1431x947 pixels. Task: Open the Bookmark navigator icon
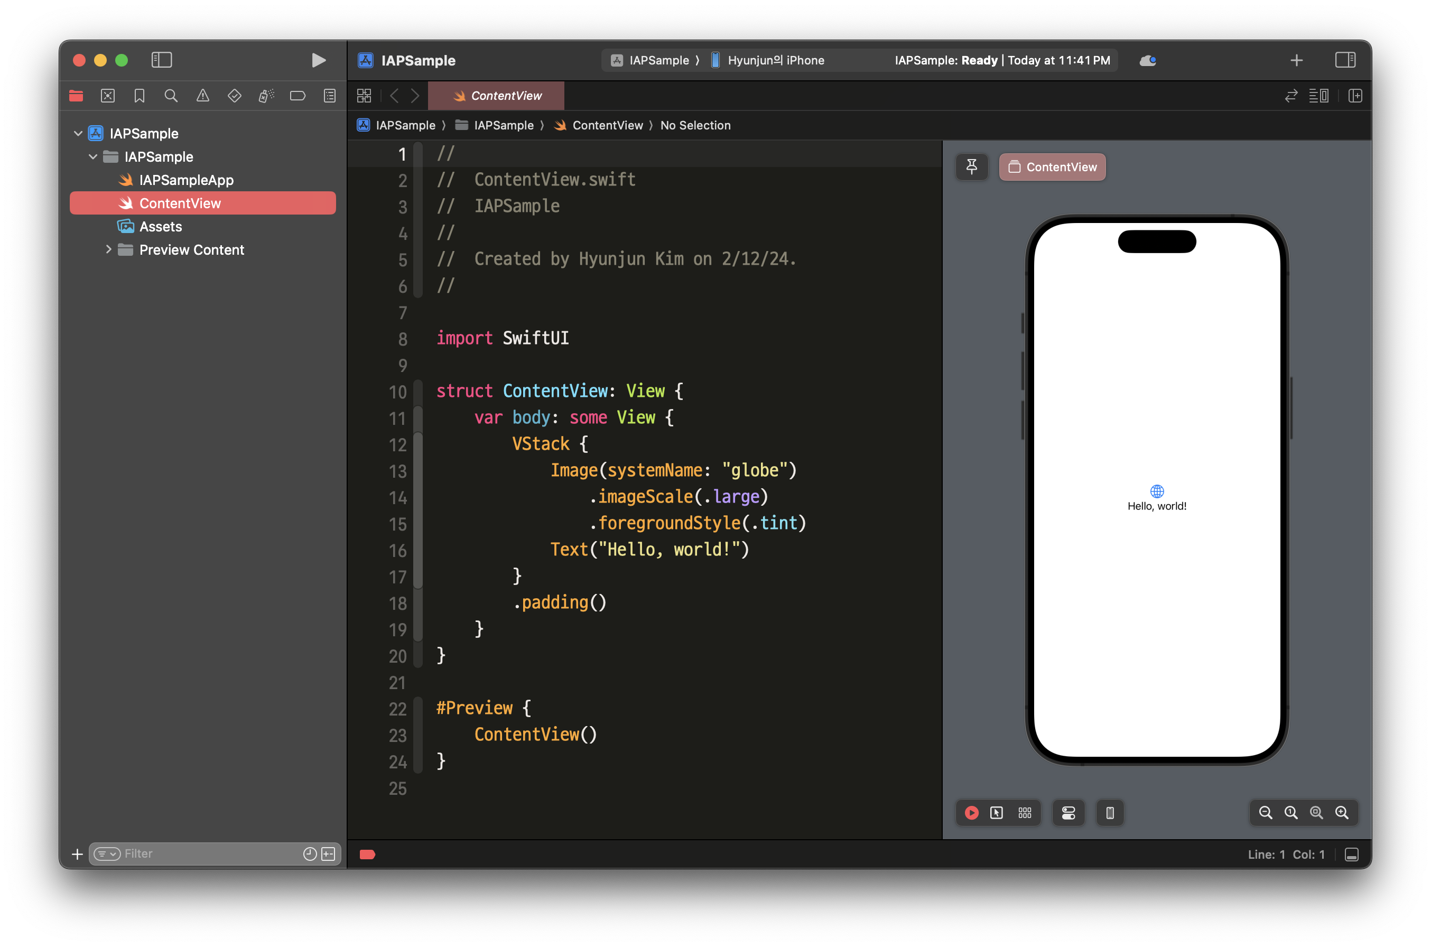pyautogui.click(x=140, y=96)
